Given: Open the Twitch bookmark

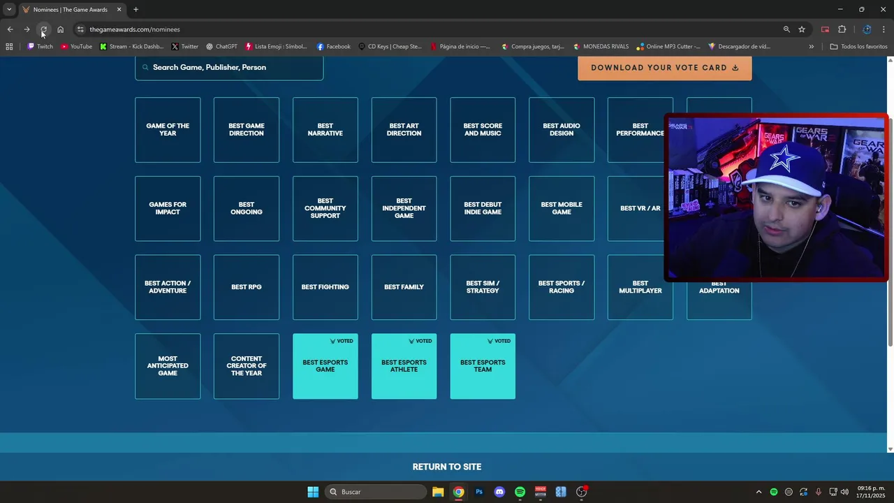Looking at the screenshot, I should pos(40,47).
